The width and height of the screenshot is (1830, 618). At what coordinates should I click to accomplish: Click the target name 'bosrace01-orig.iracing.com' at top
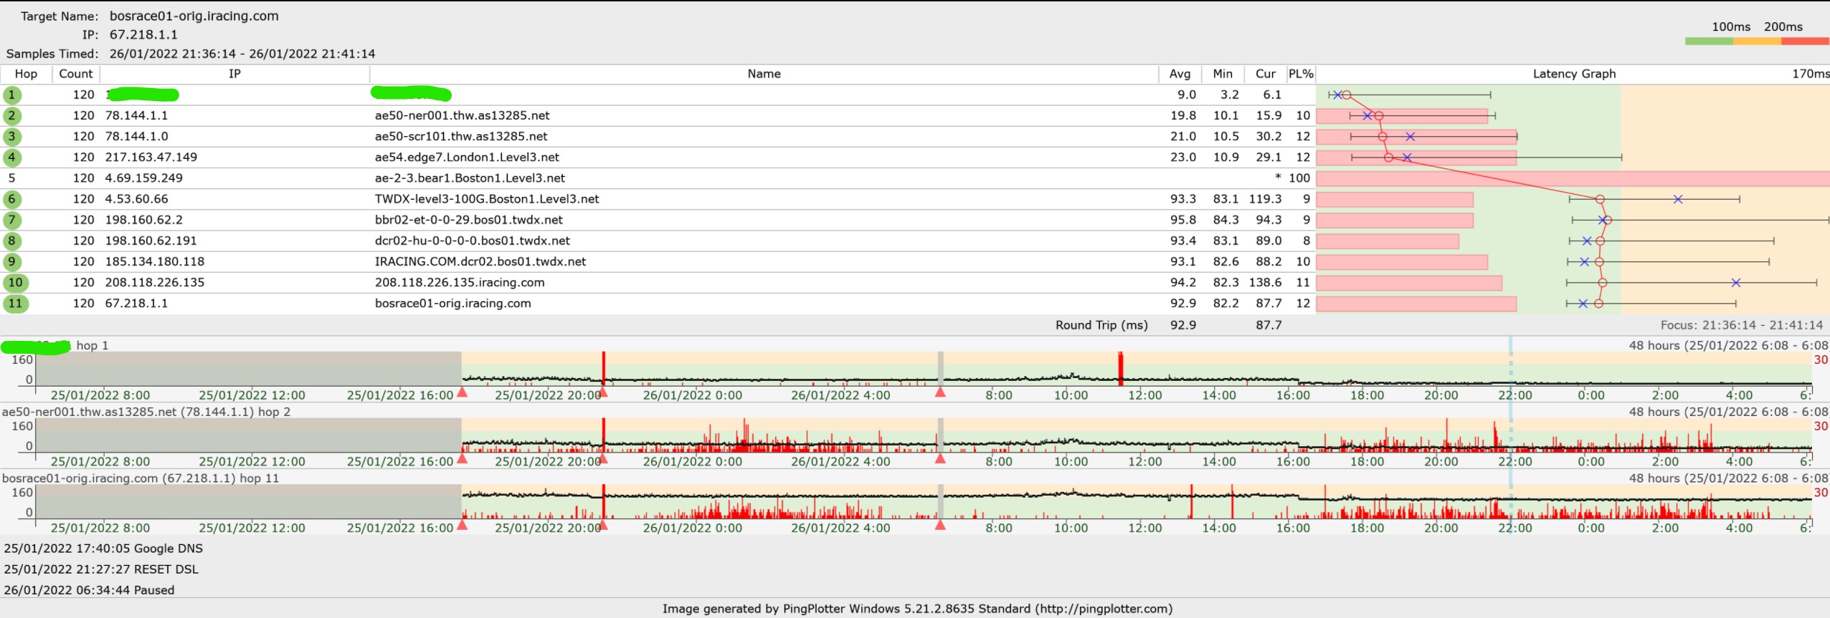(194, 16)
